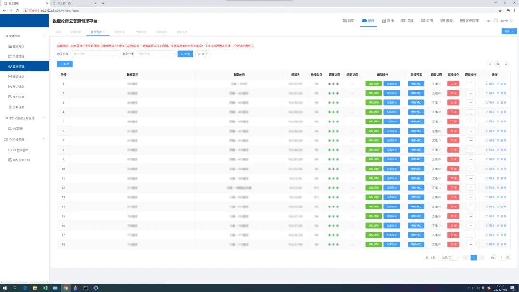Click the 新增 add button
519x292 pixels.
[64, 64]
